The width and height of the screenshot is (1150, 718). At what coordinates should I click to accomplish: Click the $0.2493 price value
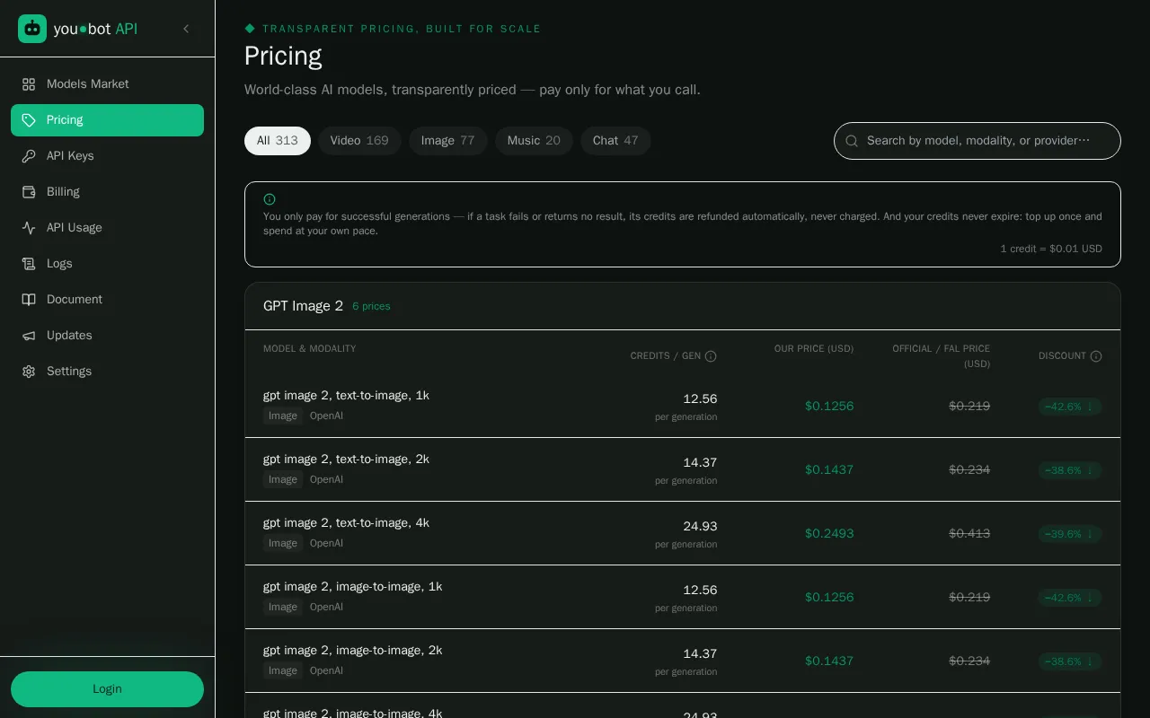[x=829, y=533]
